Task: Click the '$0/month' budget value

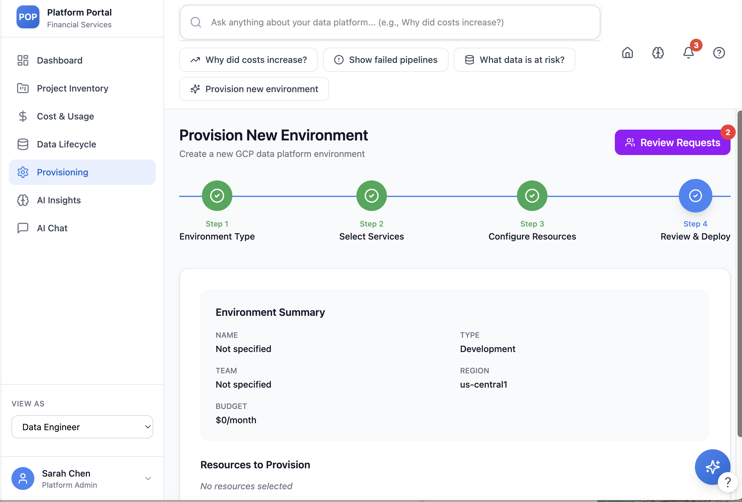Action: [x=236, y=420]
